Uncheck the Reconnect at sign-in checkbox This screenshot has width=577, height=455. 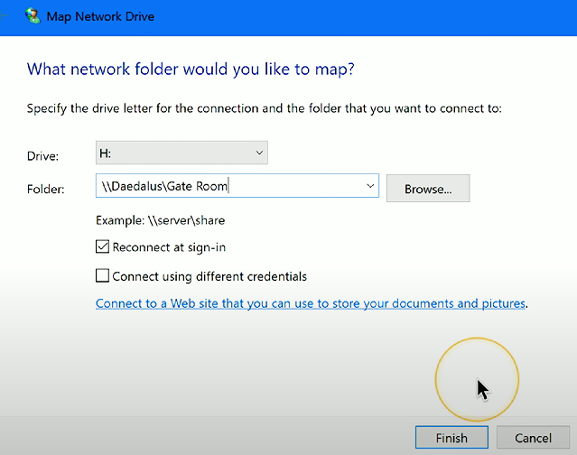[102, 246]
